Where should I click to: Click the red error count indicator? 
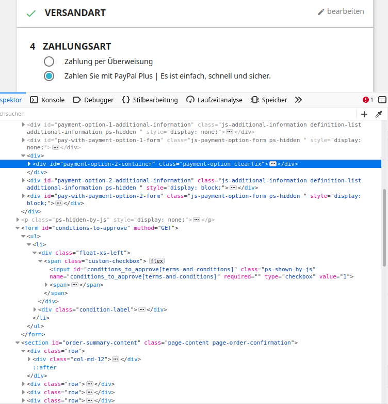(368, 100)
